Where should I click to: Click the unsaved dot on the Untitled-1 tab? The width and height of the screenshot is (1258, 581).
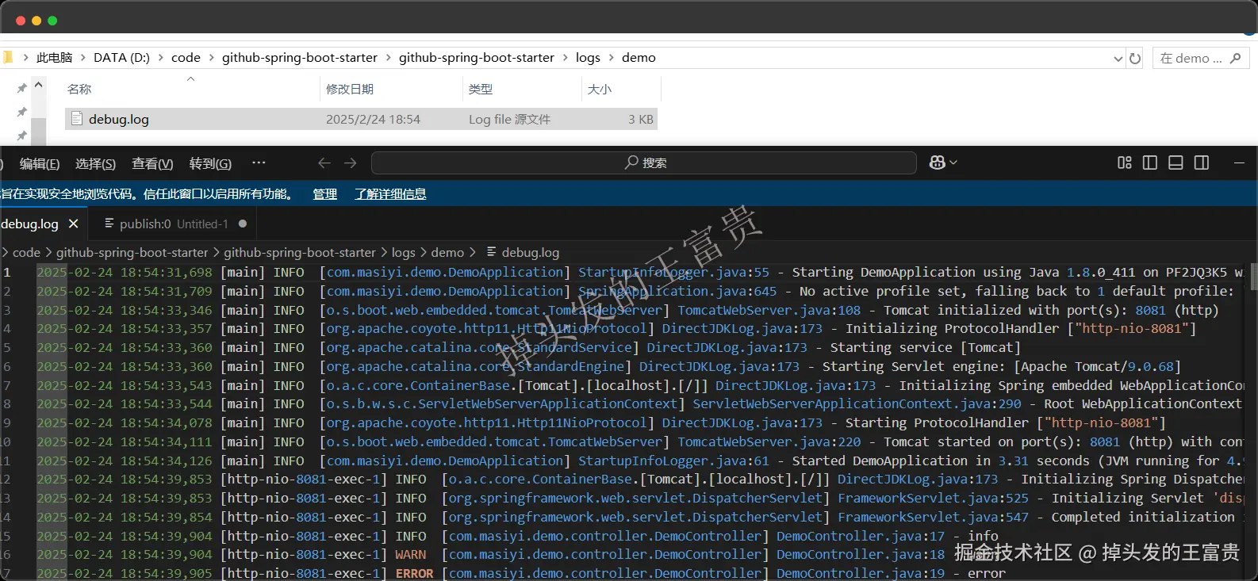click(x=243, y=224)
